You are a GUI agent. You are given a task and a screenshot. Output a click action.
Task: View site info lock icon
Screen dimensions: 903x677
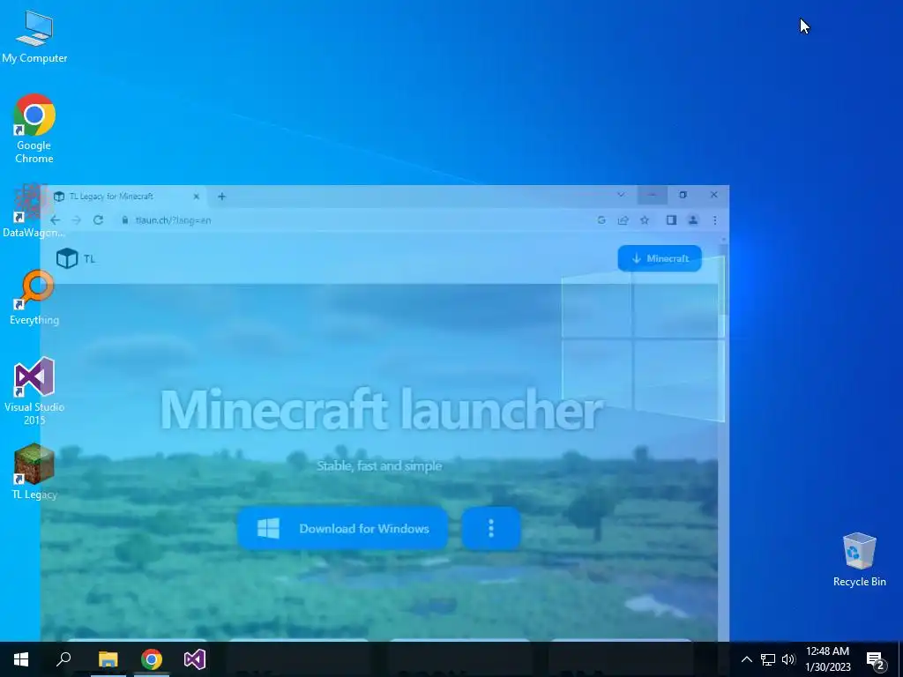(x=125, y=219)
